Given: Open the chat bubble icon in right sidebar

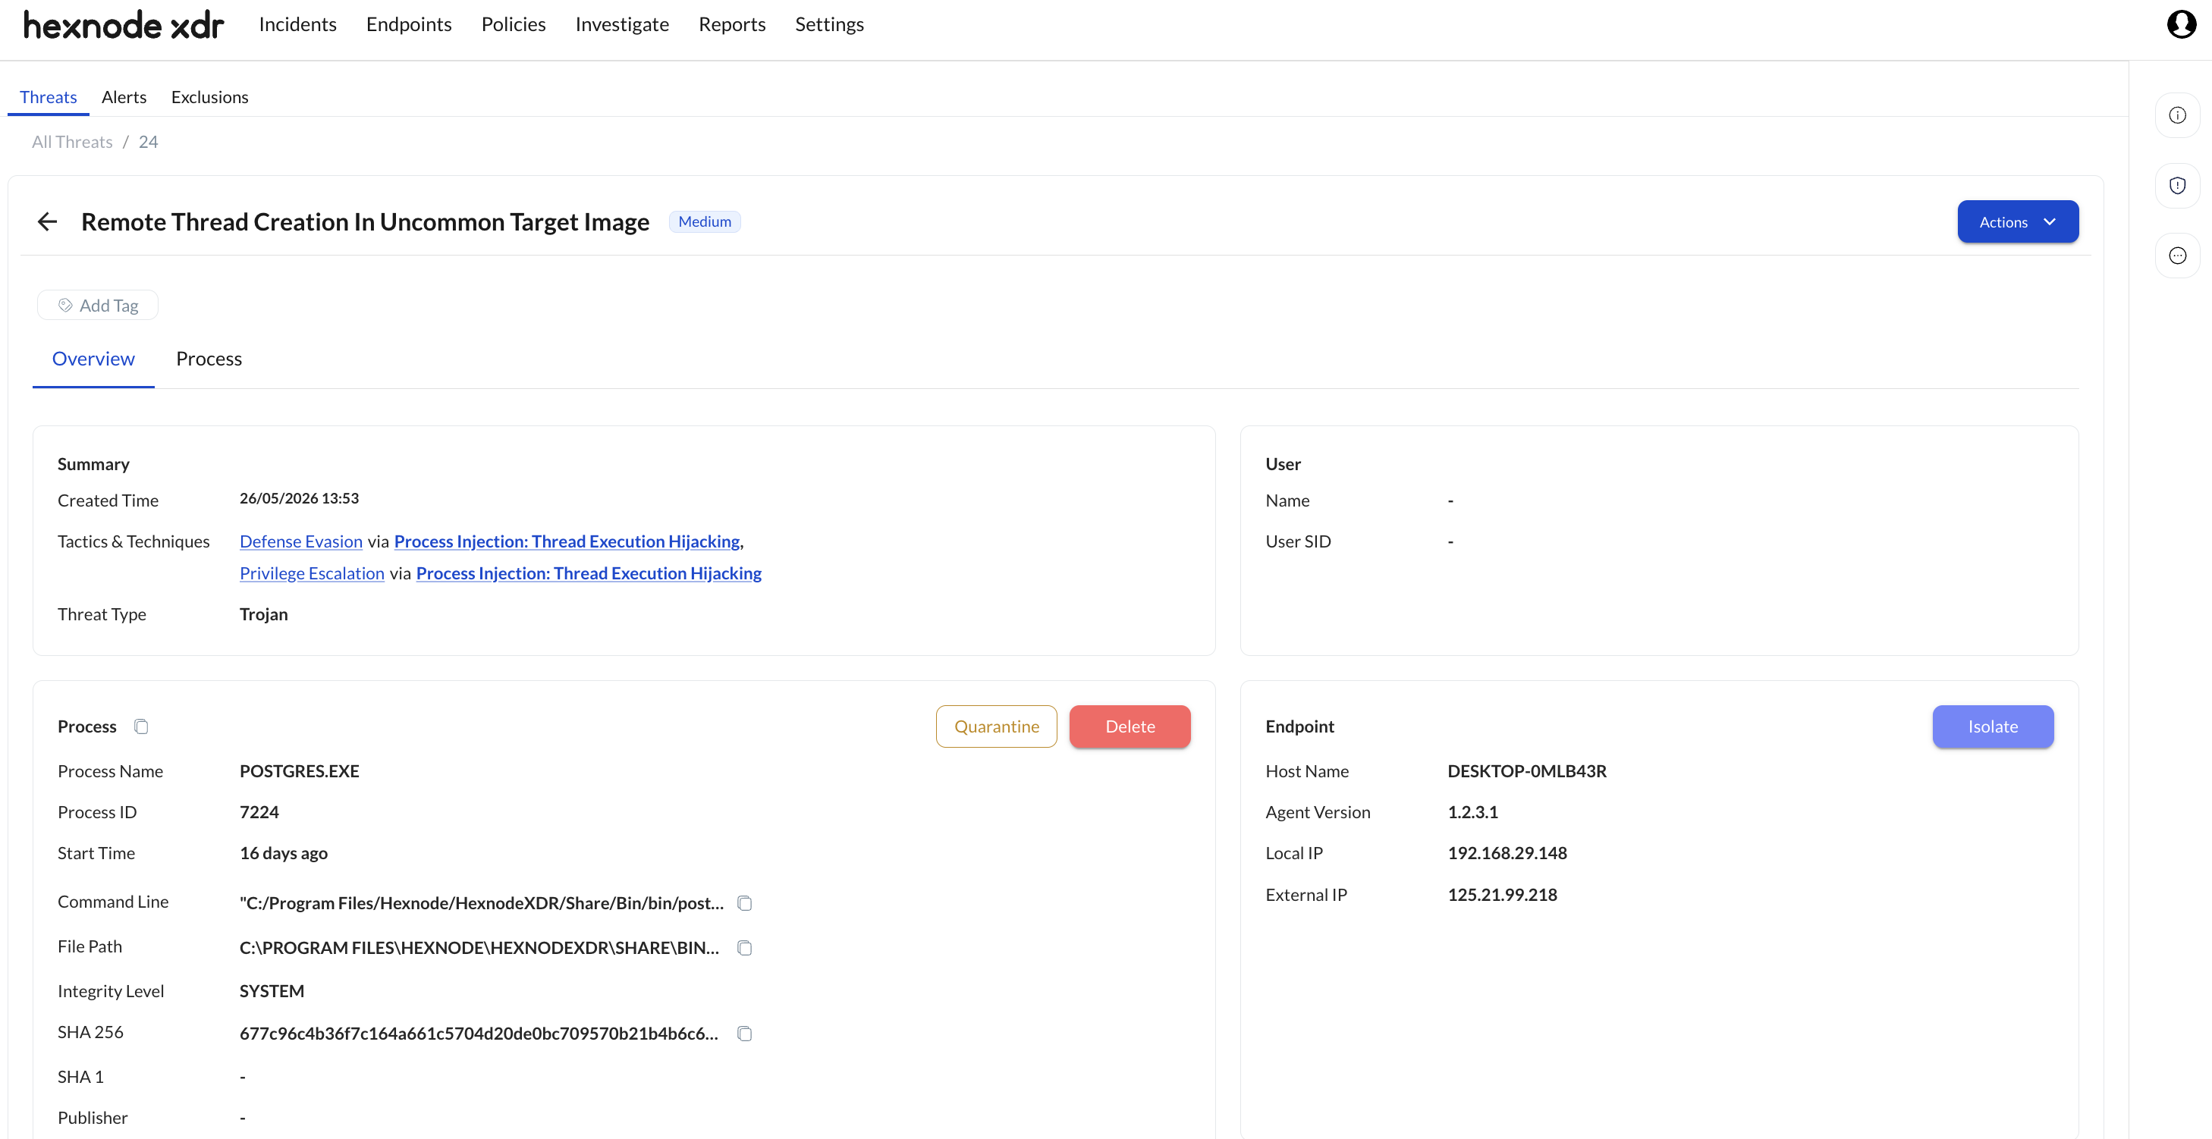Looking at the screenshot, I should (x=2177, y=256).
